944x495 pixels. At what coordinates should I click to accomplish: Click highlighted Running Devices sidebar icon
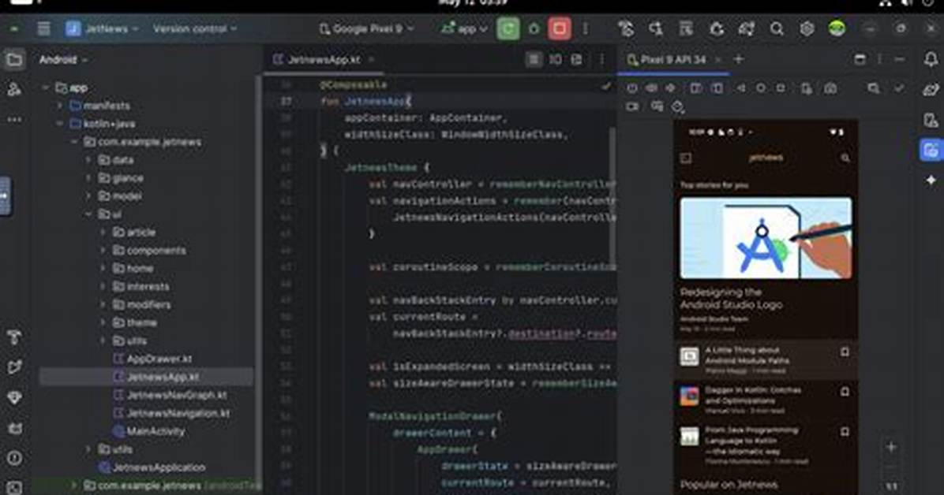(x=931, y=150)
